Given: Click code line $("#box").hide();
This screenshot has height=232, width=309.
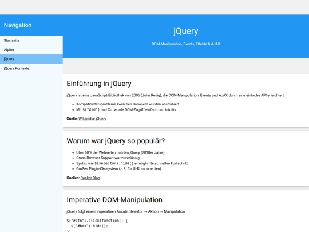Looking at the screenshot, I should click(89, 226).
